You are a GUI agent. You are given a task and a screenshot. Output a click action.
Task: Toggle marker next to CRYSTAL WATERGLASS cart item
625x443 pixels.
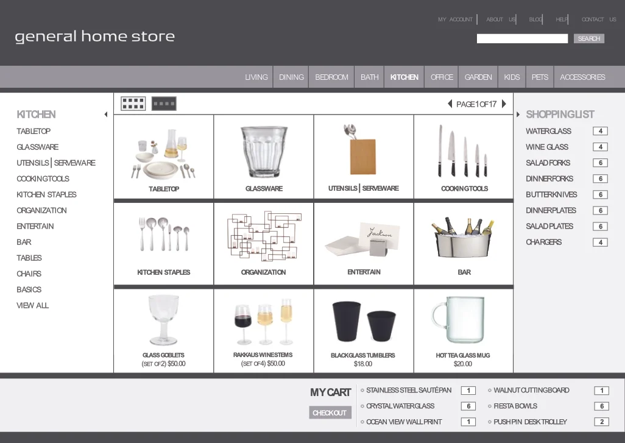click(362, 406)
